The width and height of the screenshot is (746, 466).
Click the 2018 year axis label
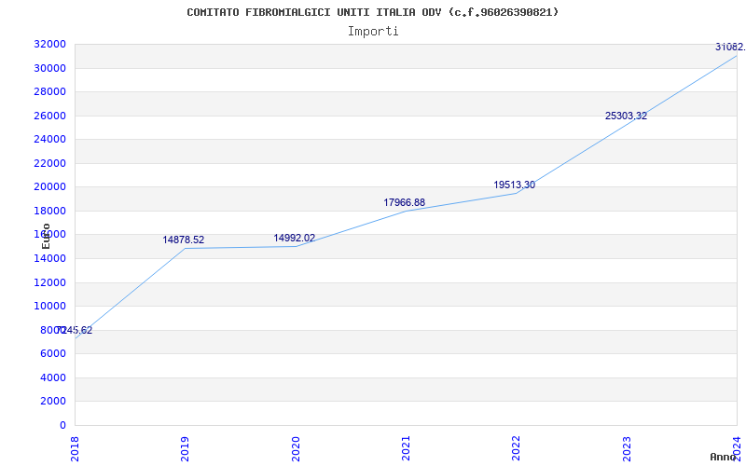pos(75,449)
